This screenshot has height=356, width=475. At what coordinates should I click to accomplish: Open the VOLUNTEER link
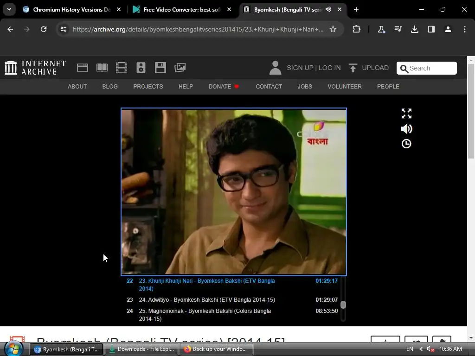click(345, 87)
